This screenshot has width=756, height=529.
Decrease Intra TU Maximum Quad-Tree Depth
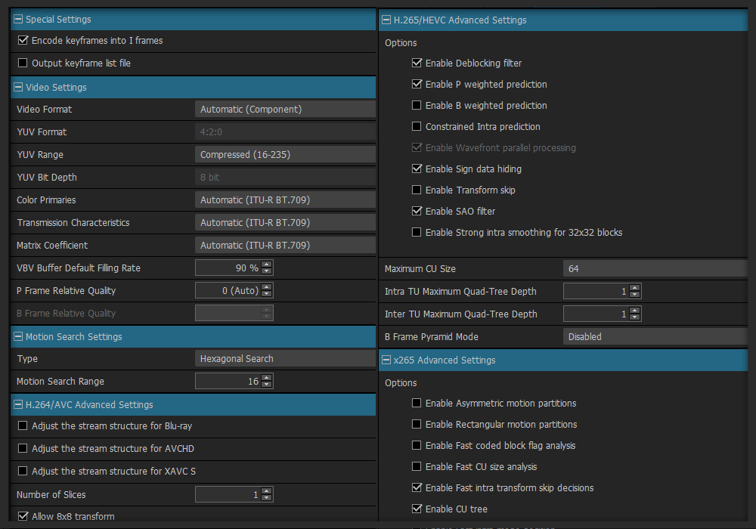coord(635,295)
